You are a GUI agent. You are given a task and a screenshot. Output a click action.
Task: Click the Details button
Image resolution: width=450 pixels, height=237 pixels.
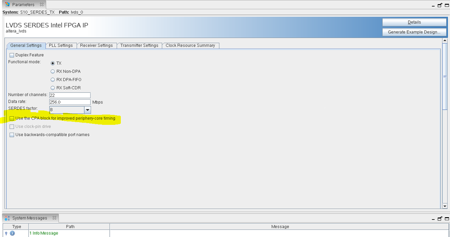(414, 23)
